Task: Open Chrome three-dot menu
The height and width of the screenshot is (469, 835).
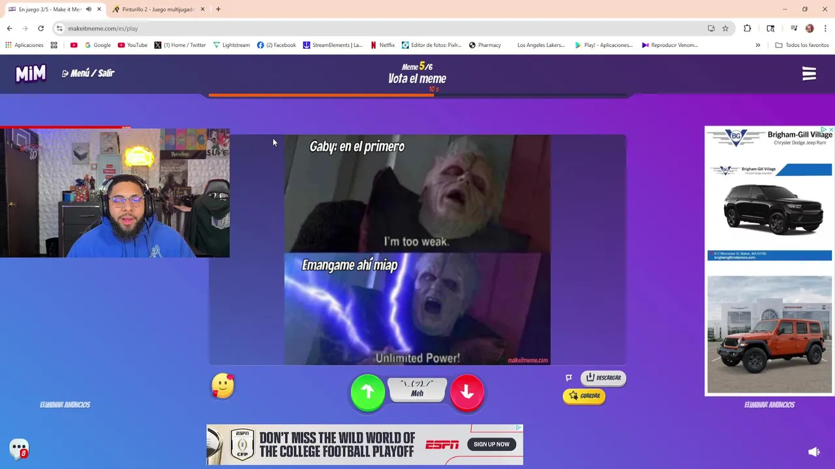Action: click(x=825, y=28)
